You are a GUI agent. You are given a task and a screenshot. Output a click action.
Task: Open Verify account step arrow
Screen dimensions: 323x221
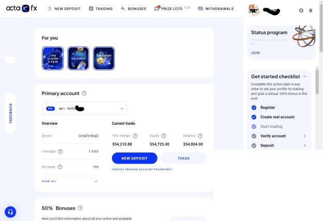[305, 136]
